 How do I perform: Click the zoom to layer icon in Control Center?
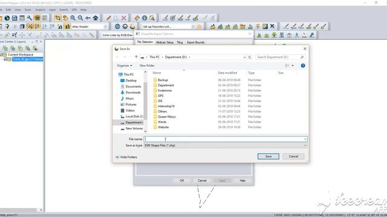28,48
